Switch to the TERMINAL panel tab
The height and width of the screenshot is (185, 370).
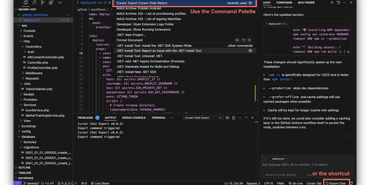click(158, 118)
